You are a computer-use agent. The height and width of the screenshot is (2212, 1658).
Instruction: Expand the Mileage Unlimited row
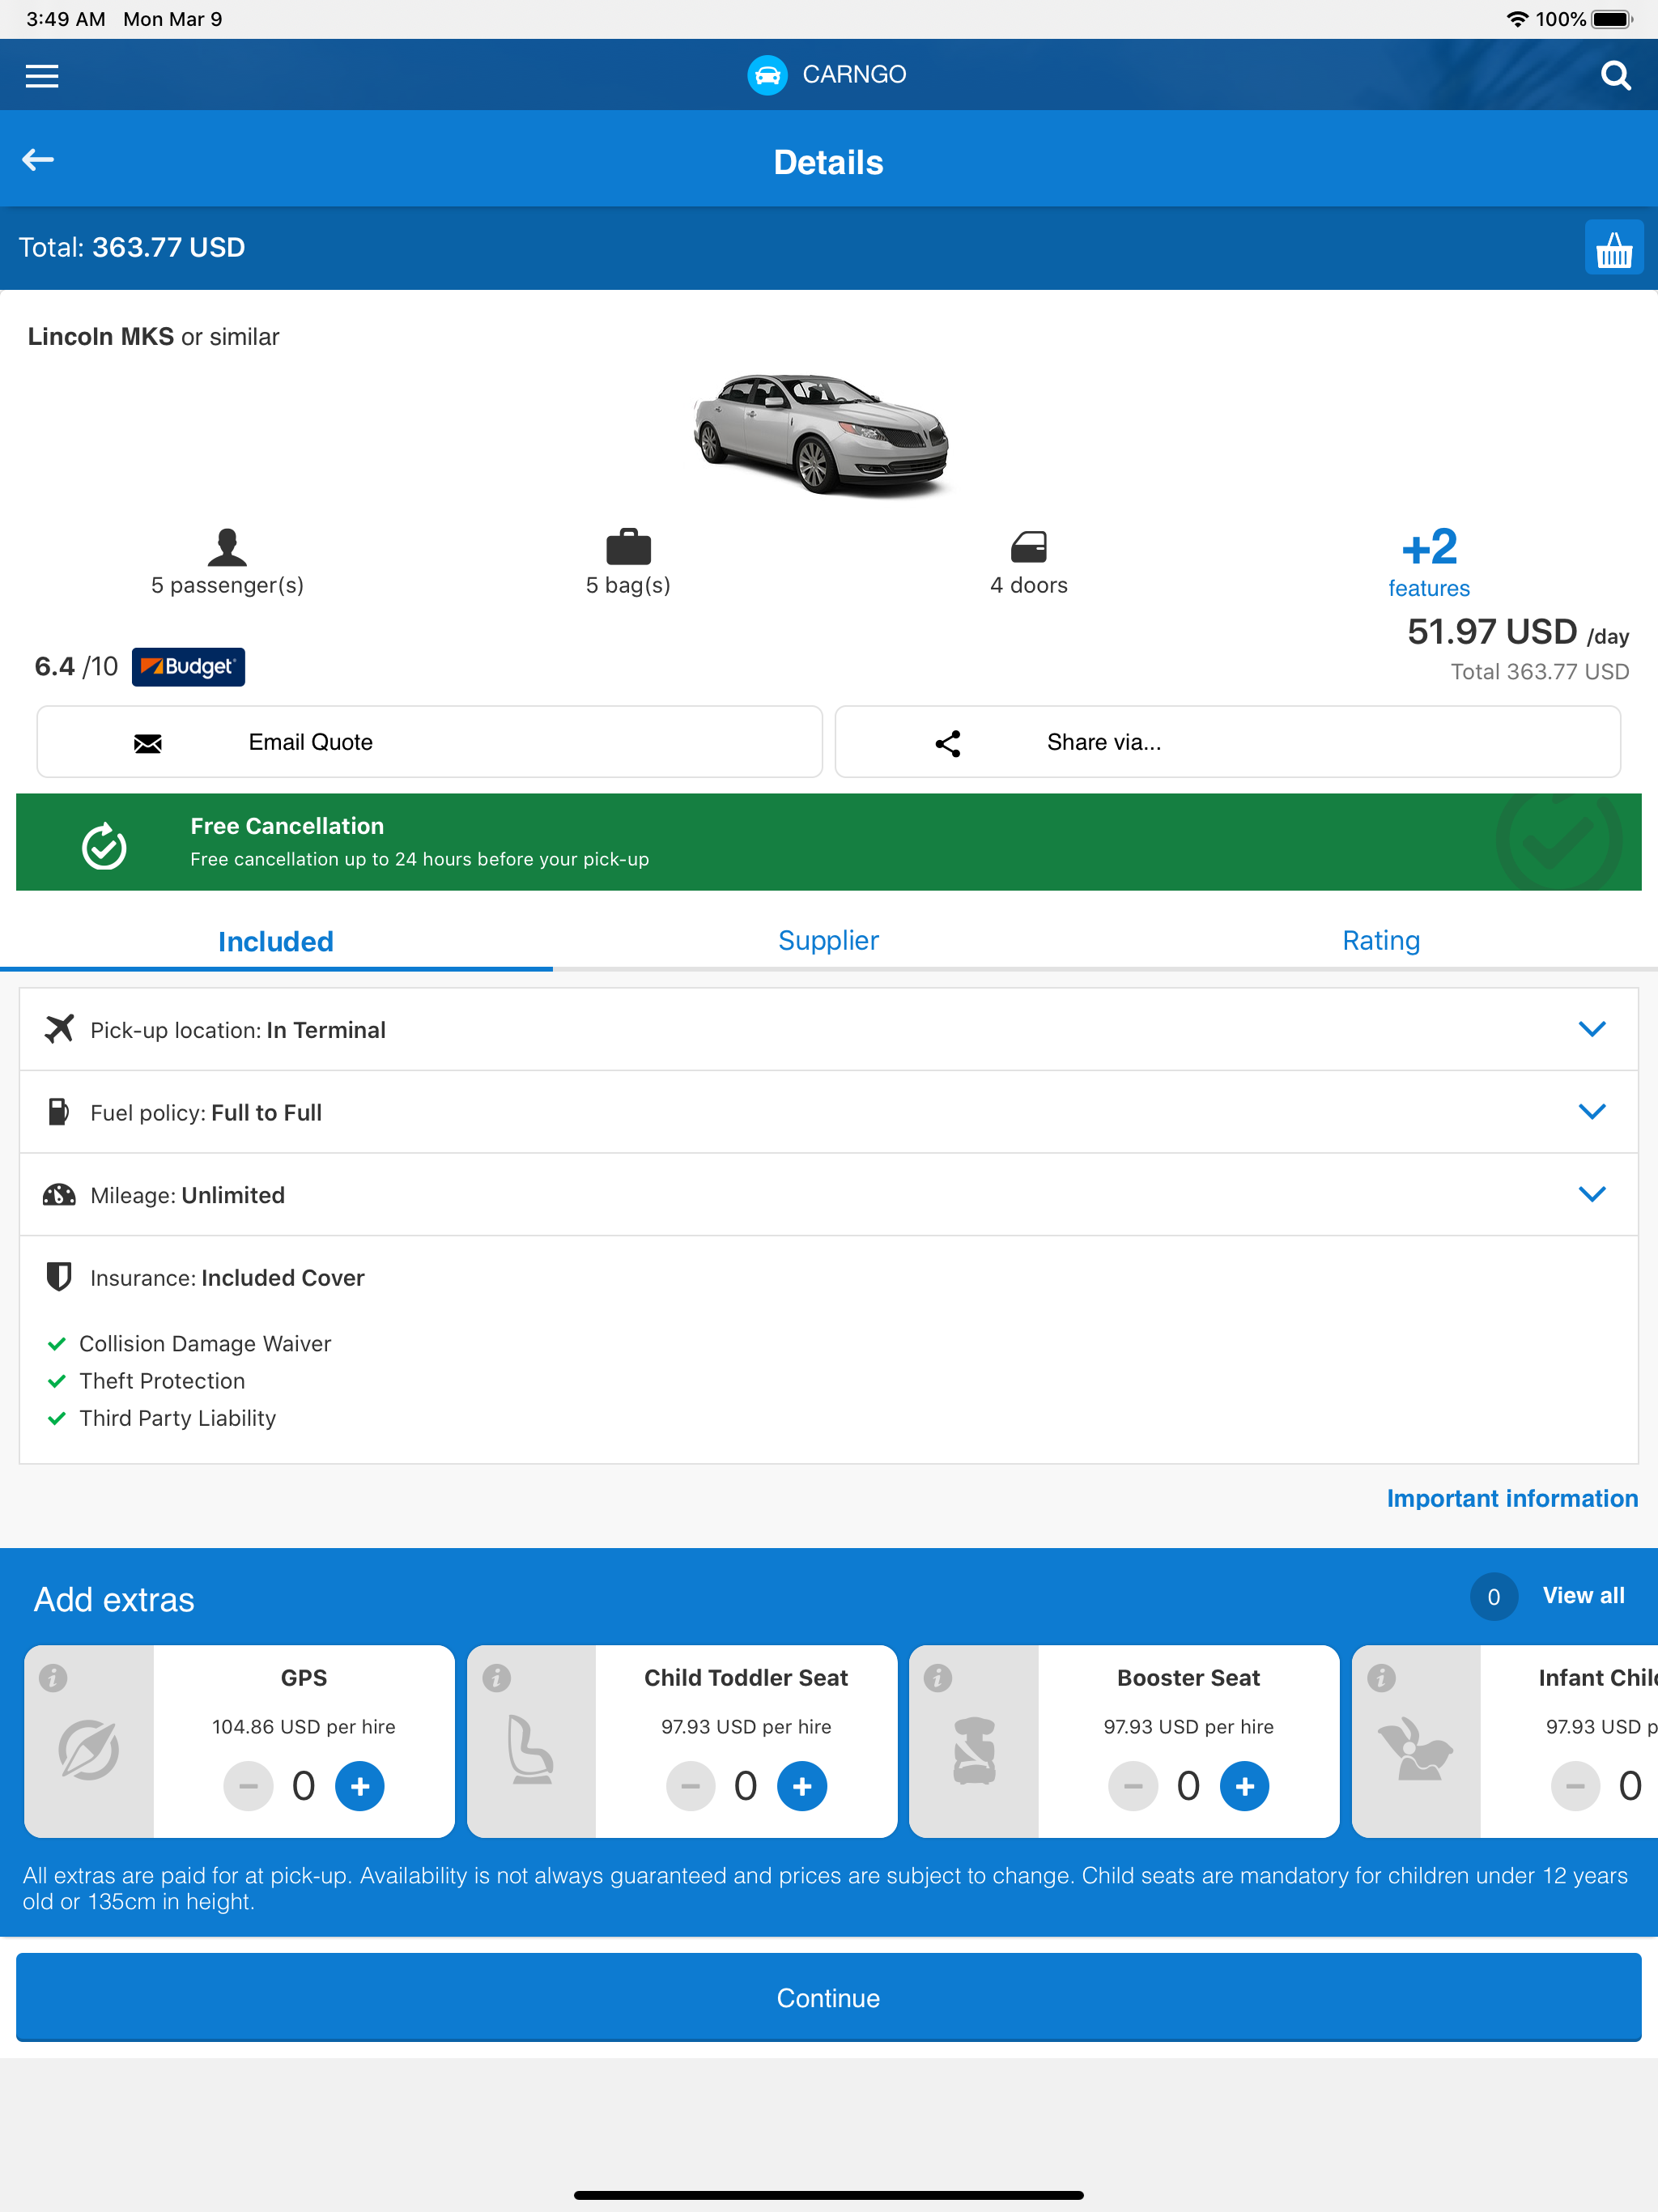click(1591, 1194)
